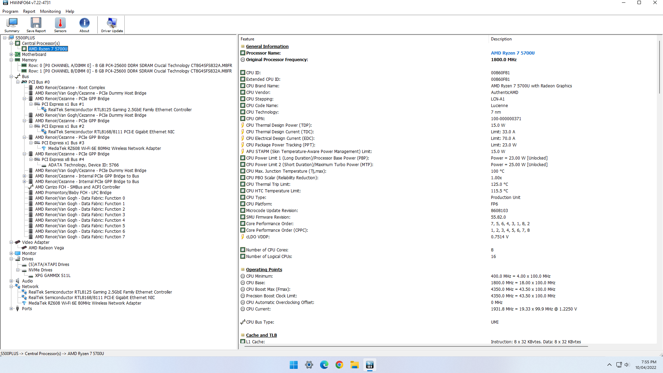The image size is (663, 373).
Task: Collapse the S500PLUS root node
Action: [5, 38]
